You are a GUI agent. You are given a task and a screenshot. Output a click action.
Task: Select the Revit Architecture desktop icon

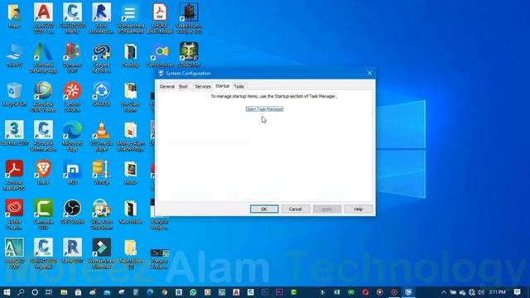[101, 18]
